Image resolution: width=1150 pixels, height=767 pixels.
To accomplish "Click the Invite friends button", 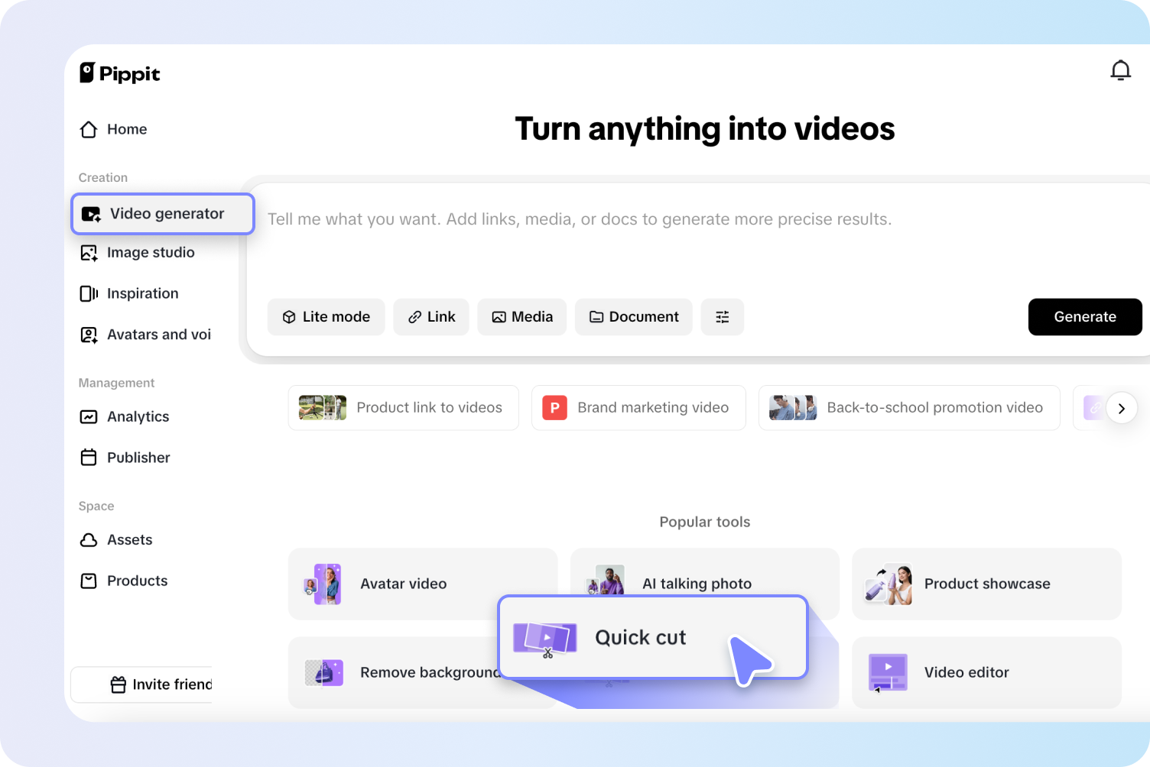I will pyautogui.click(x=141, y=684).
